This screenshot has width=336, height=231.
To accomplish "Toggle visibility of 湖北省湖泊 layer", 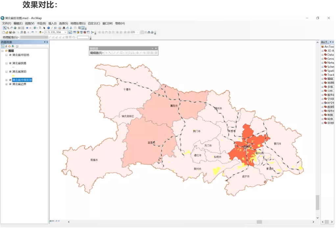I will (x=10, y=72).
